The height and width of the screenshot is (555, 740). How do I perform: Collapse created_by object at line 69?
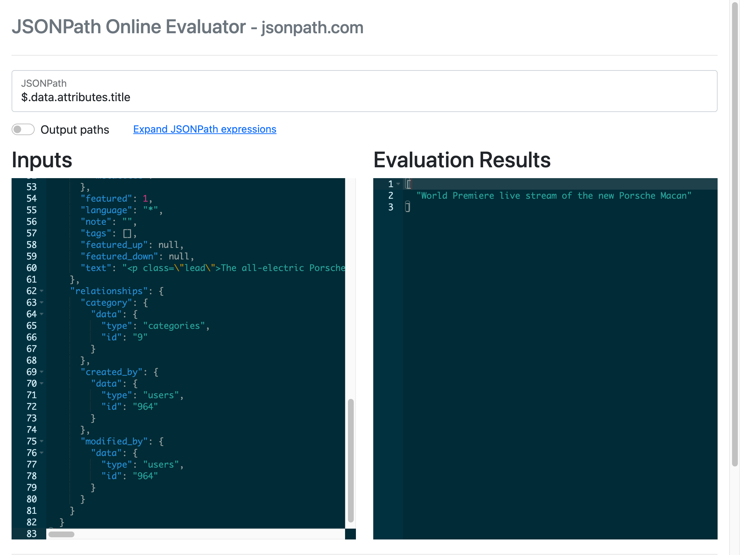[42, 372]
